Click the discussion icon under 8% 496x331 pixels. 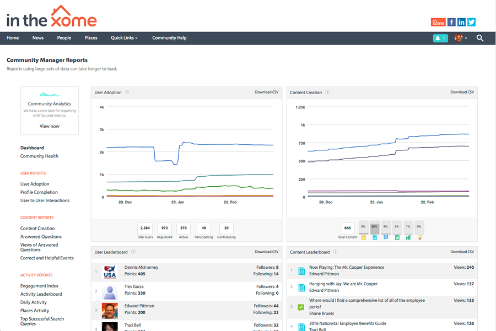(x=386, y=237)
